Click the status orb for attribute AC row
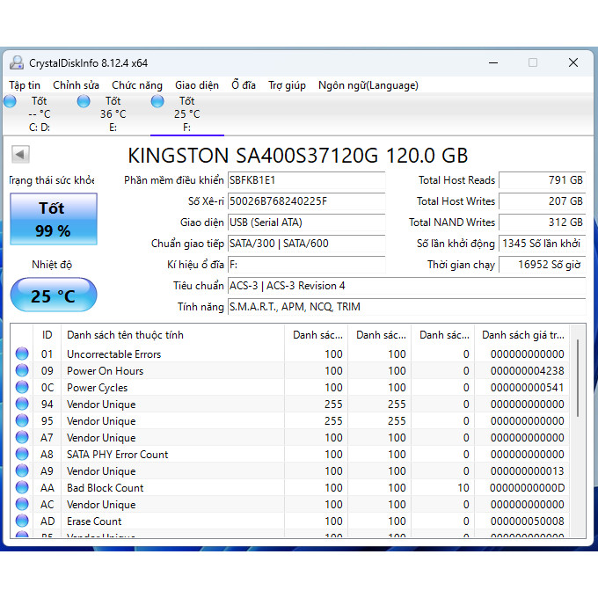 pos(22,504)
